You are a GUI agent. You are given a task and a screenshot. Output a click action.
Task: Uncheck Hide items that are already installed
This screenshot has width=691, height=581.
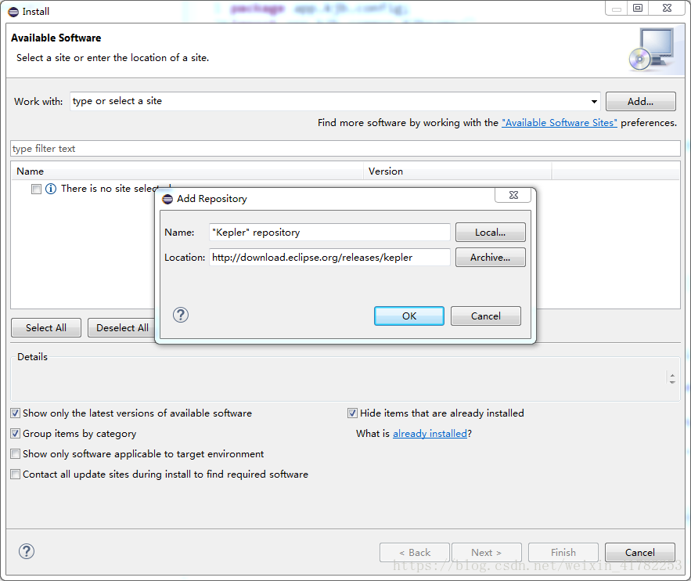tap(353, 413)
